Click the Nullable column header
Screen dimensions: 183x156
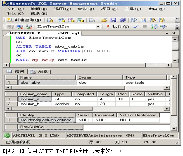[155, 94]
